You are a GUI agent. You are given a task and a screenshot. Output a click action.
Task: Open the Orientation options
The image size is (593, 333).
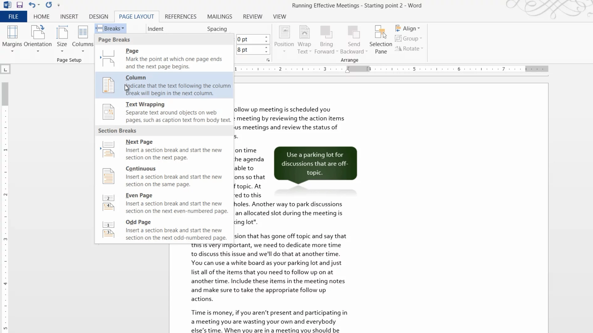pos(38,39)
